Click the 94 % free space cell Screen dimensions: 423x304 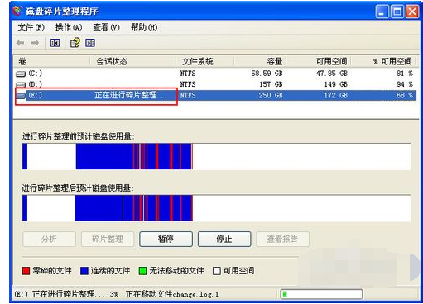coord(405,84)
